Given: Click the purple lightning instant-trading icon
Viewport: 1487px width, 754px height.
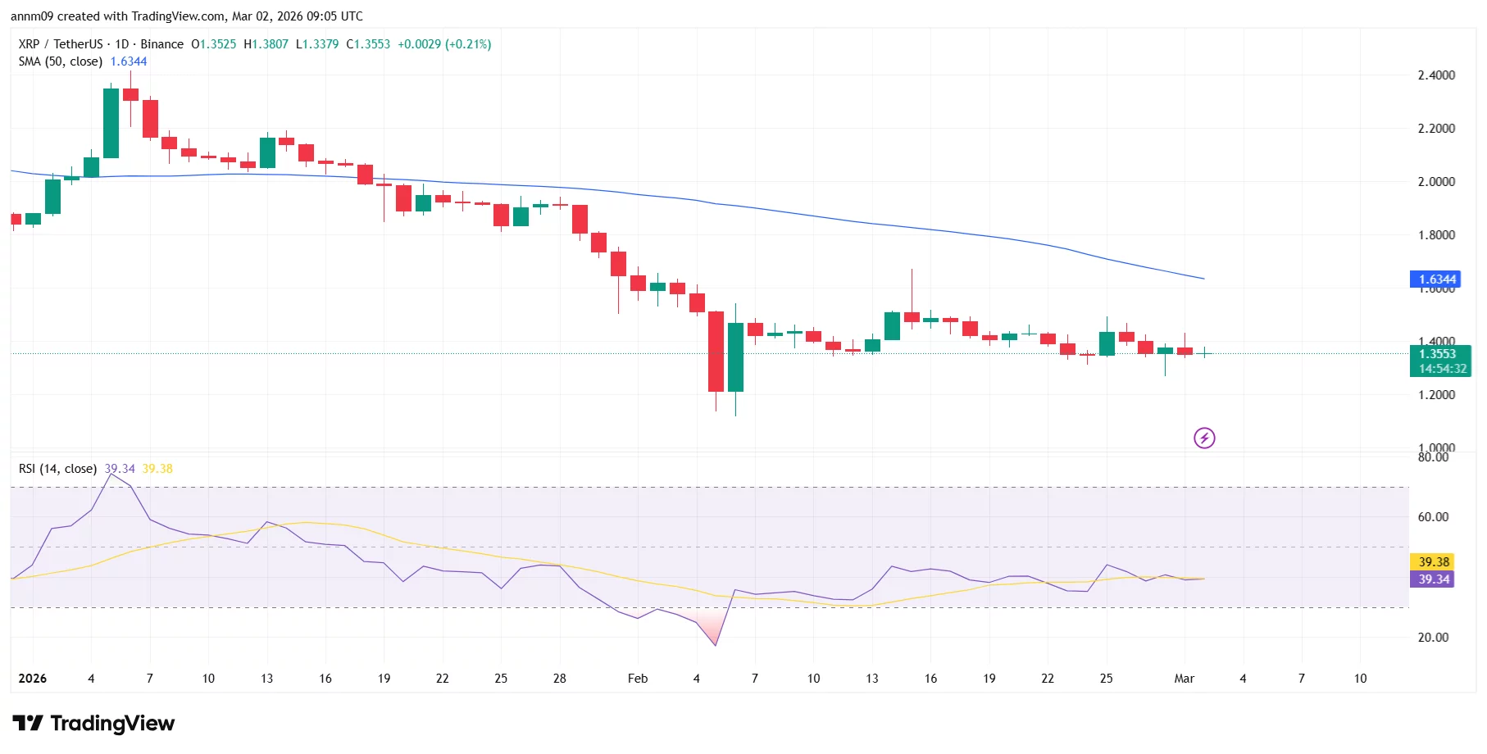Looking at the screenshot, I should click(x=1204, y=438).
